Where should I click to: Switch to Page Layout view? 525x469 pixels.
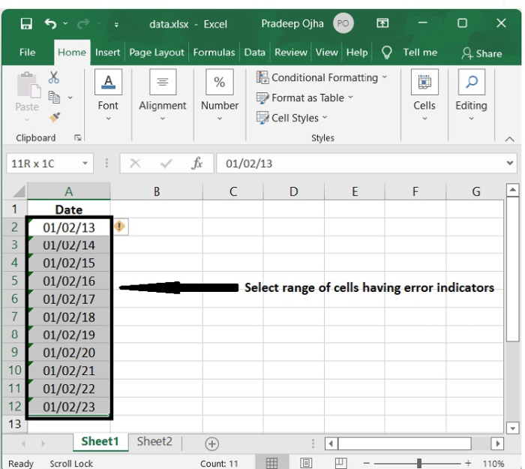coord(307,463)
